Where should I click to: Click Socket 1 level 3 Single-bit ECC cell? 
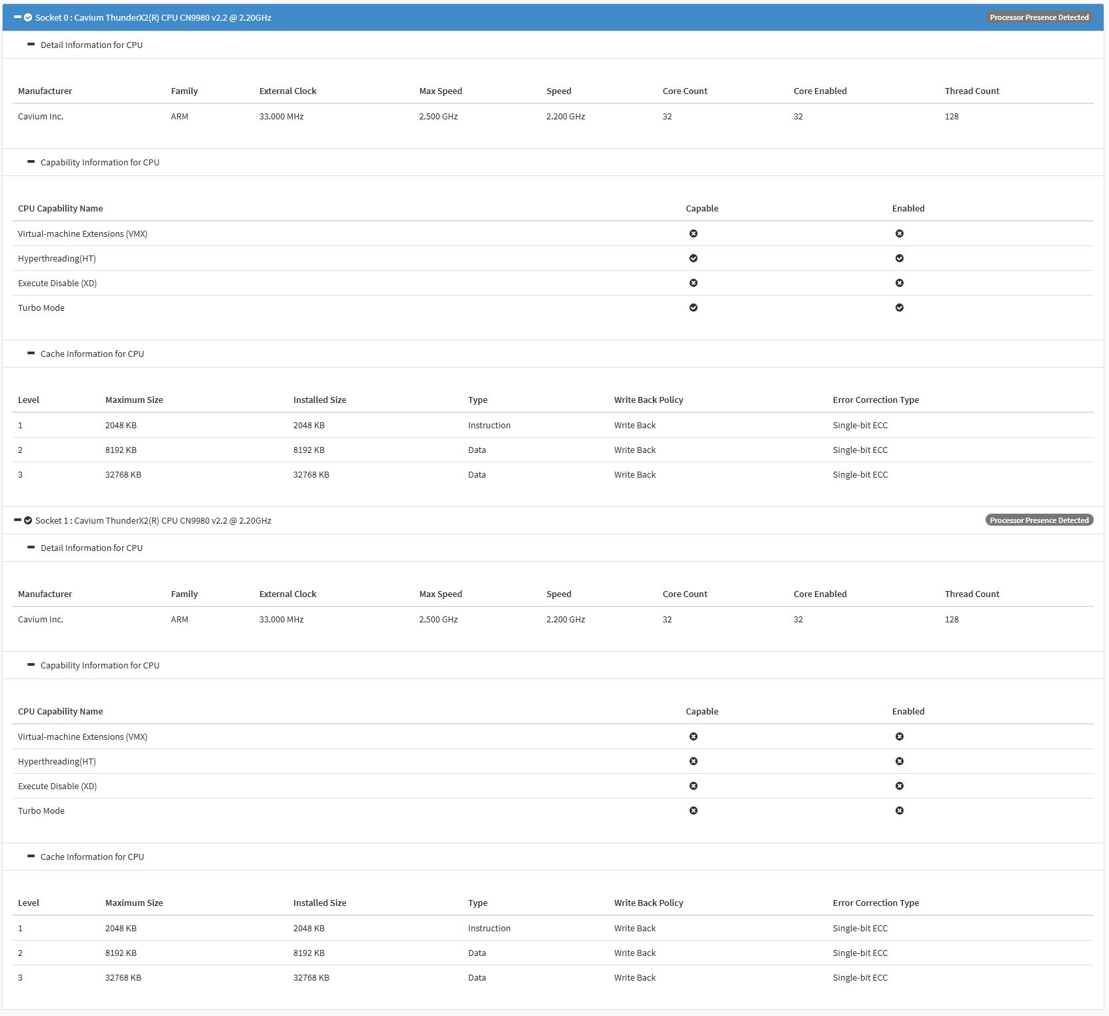tap(860, 978)
